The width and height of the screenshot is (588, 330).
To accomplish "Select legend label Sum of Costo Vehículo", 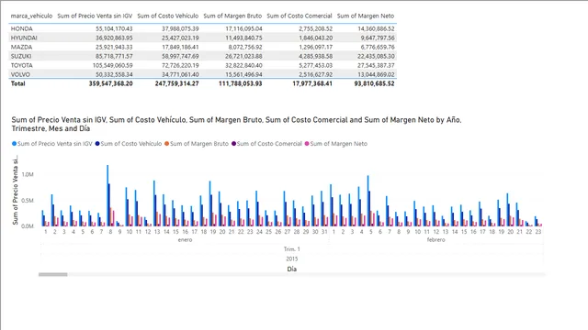I will [131, 144].
